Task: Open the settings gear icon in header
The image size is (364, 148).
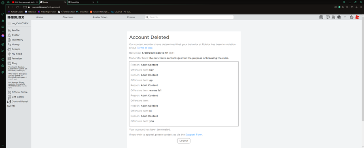Action: [351, 17]
